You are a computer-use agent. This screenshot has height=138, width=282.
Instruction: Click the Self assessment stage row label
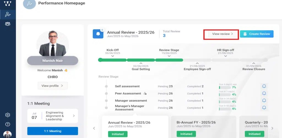pyautogui.click(x=127, y=86)
